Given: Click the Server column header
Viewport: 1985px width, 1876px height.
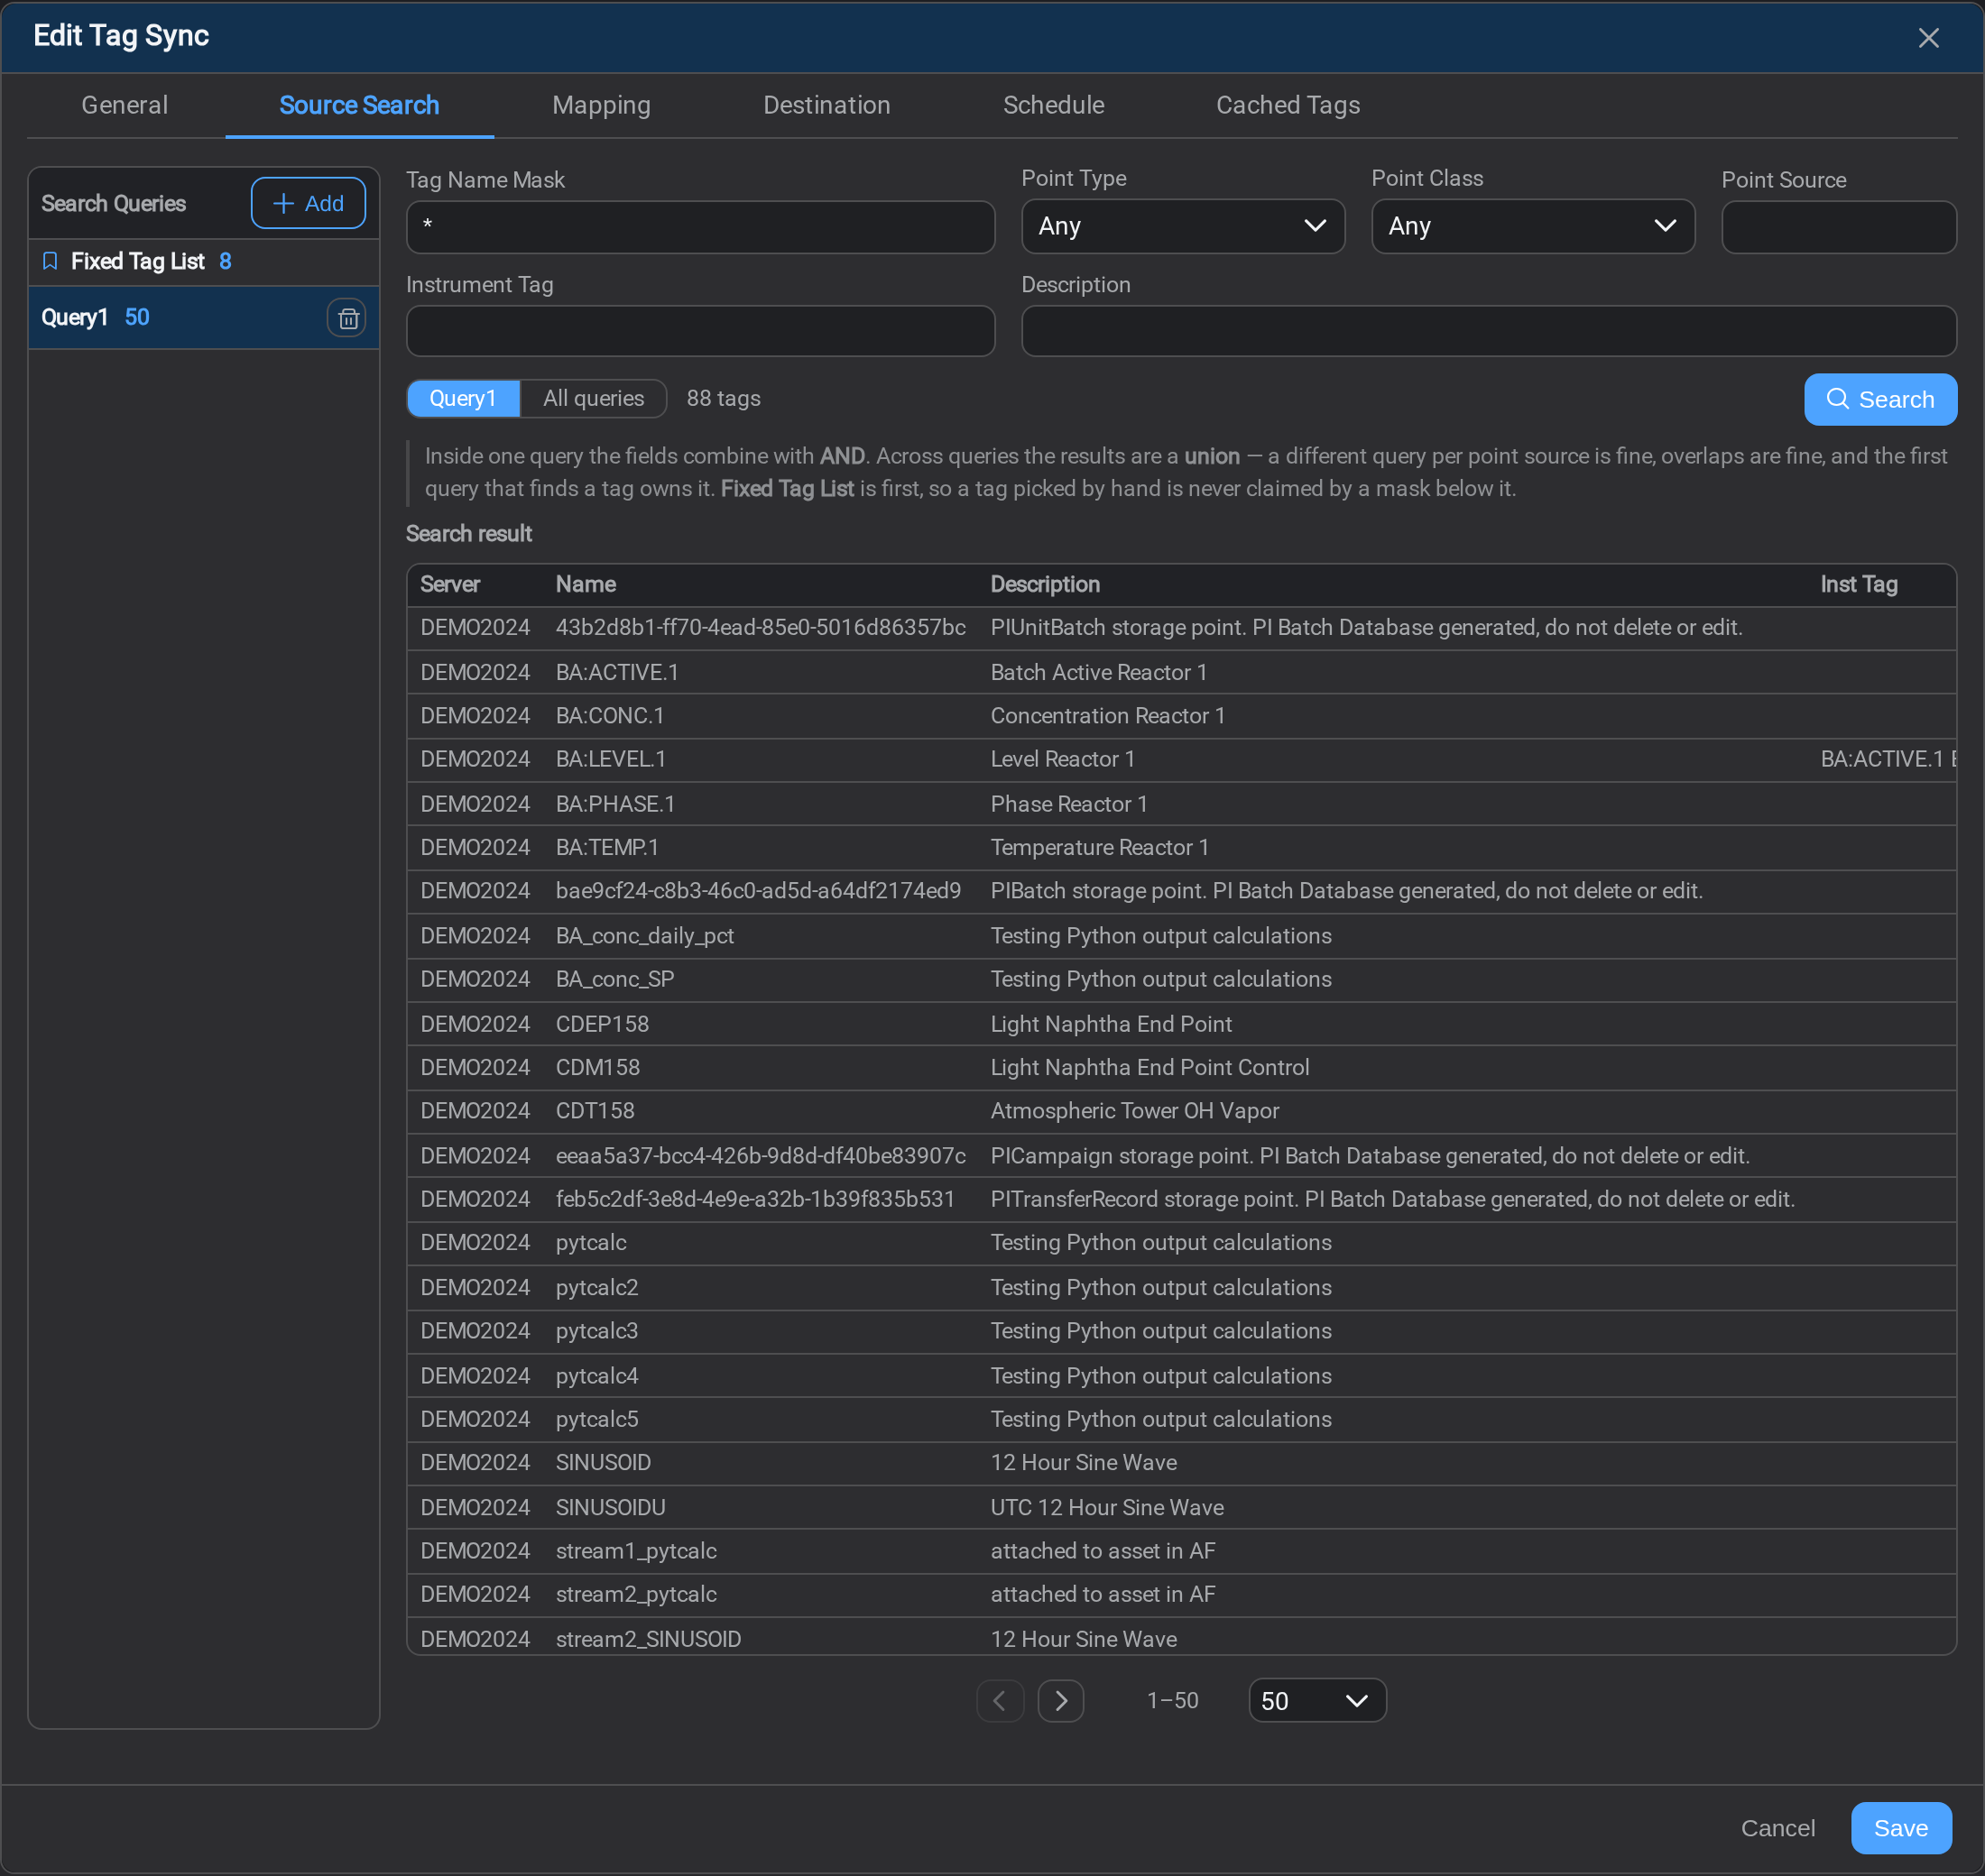Looking at the screenshot, I should pos(449,584).
